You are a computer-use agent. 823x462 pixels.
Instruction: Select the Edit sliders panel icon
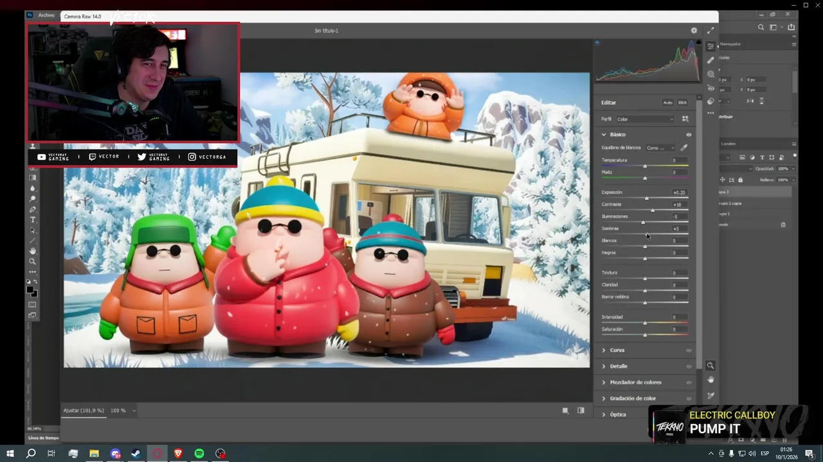click(x=710, y=46)
